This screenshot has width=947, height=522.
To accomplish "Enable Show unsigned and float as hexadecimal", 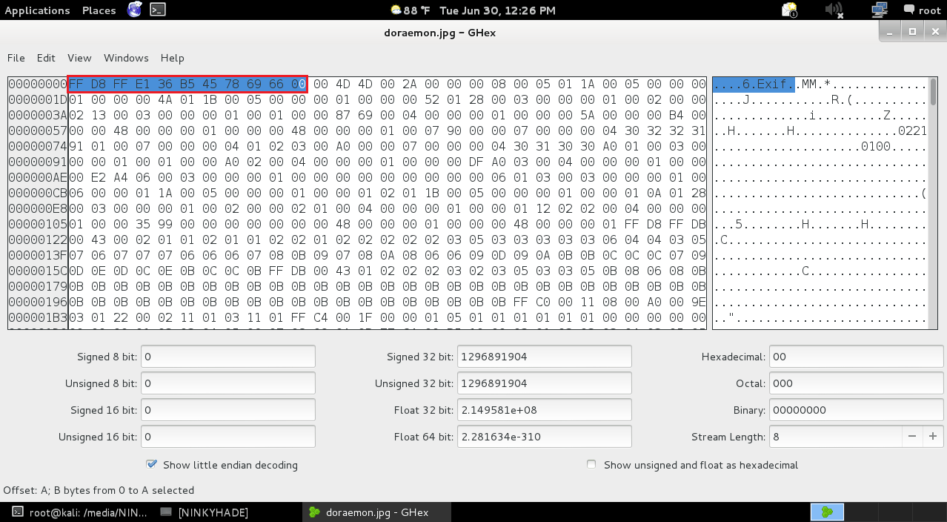I will [591, 465].
